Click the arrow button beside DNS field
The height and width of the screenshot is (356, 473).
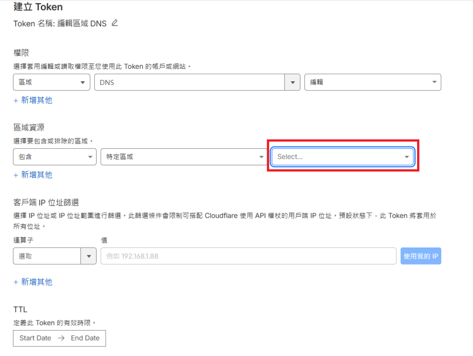click(x=292, y=82)
